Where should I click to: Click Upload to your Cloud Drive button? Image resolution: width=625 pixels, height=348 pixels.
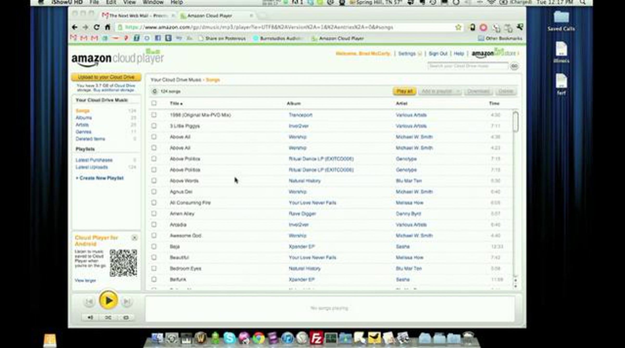pos(106,77)
